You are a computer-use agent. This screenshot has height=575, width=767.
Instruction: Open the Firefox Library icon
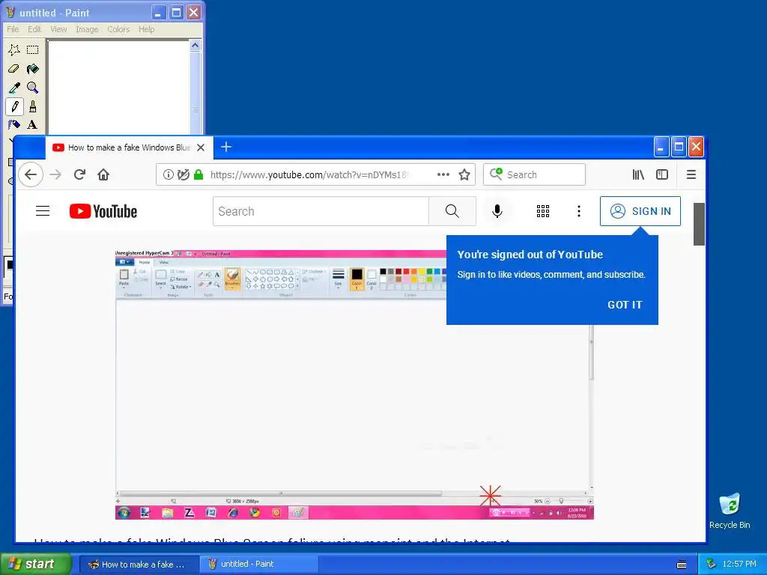[x=638, y=174]
